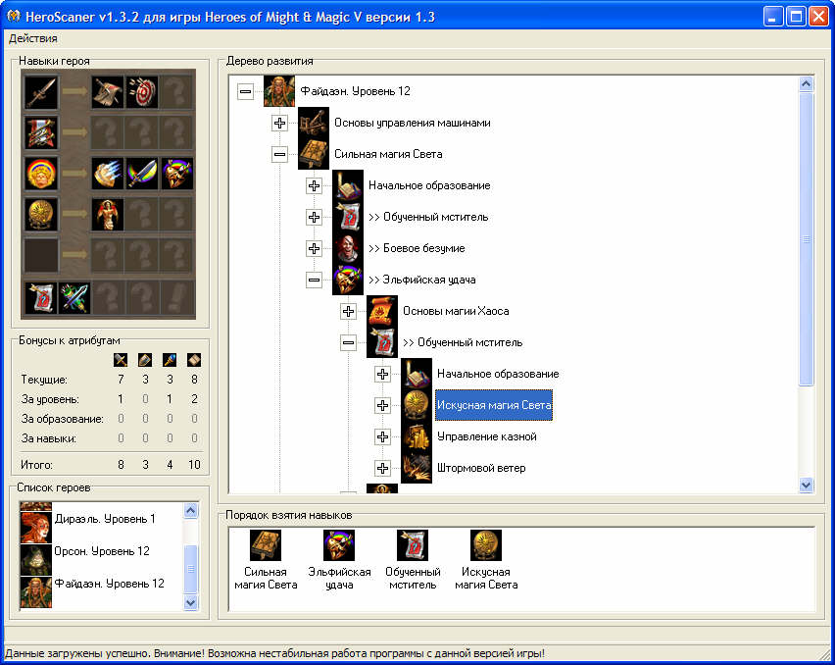Click the Defense shield attribute icon
Screen dimensions: 835x665
coord(145,360)
